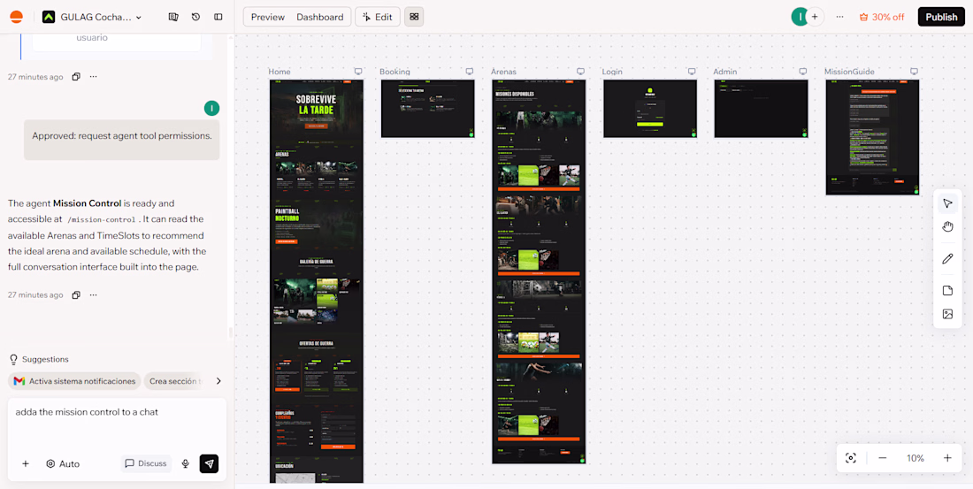Select the pencil draw tool
The height and width of the screenshot is (489, 973).
click(947, 259)
